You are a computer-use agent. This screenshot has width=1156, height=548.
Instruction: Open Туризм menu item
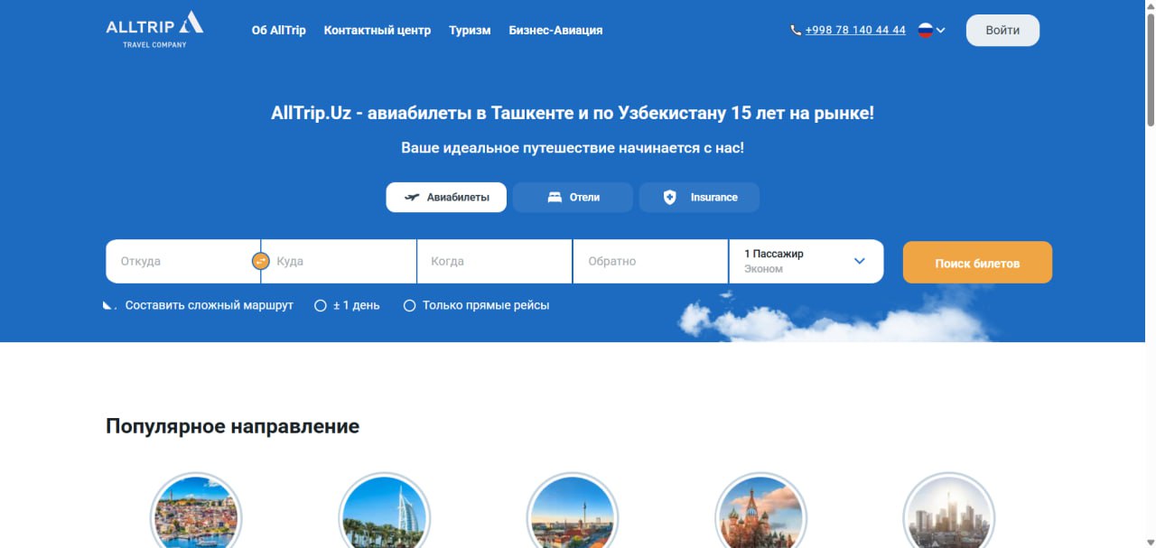point(470,30)
